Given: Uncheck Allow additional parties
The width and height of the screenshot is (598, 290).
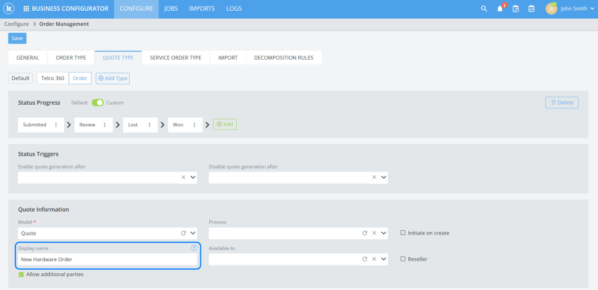Looking at the screenshot, I should pyautogui.click(x=22, y=274).
